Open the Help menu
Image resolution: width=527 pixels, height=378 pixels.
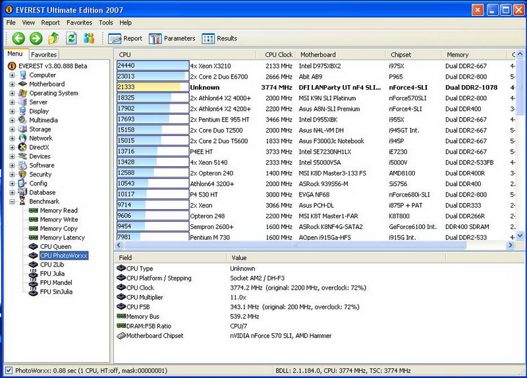(125, 22)
